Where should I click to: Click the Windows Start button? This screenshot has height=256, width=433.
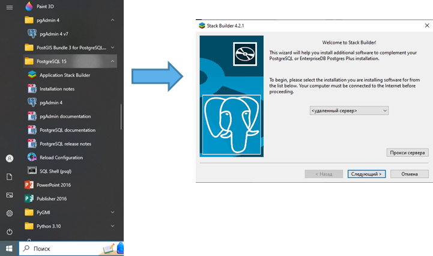click(9, 249)
